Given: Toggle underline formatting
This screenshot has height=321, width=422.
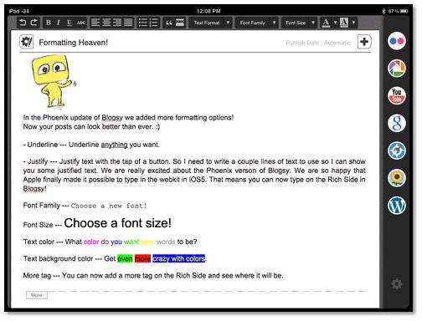Looking at the screenshot, I should click(69, 23).
